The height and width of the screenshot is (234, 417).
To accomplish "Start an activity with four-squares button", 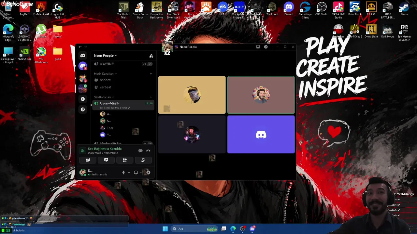I will [x=125, y=160].
